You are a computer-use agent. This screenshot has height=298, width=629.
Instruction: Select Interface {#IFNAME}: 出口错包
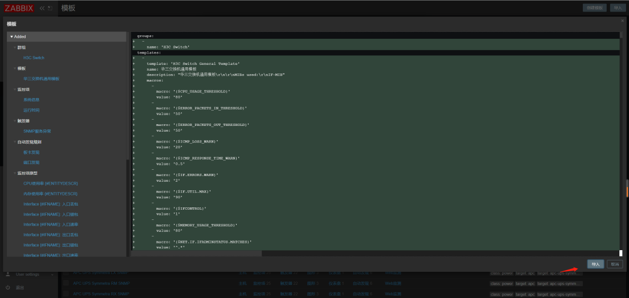51,245
